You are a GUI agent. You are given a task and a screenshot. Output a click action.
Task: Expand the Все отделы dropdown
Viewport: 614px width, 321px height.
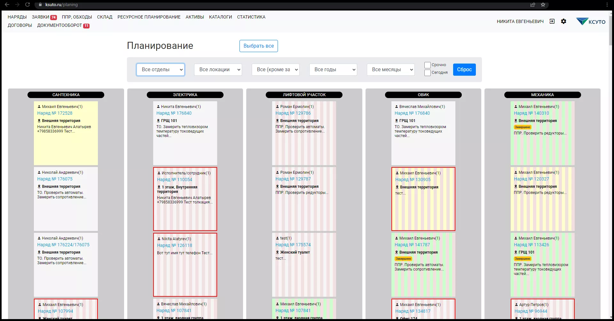(161, 70)
